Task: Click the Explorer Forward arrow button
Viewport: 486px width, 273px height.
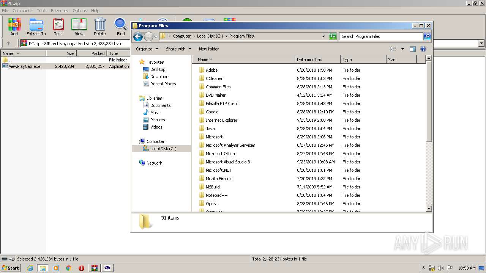Action: pos(148,36)
